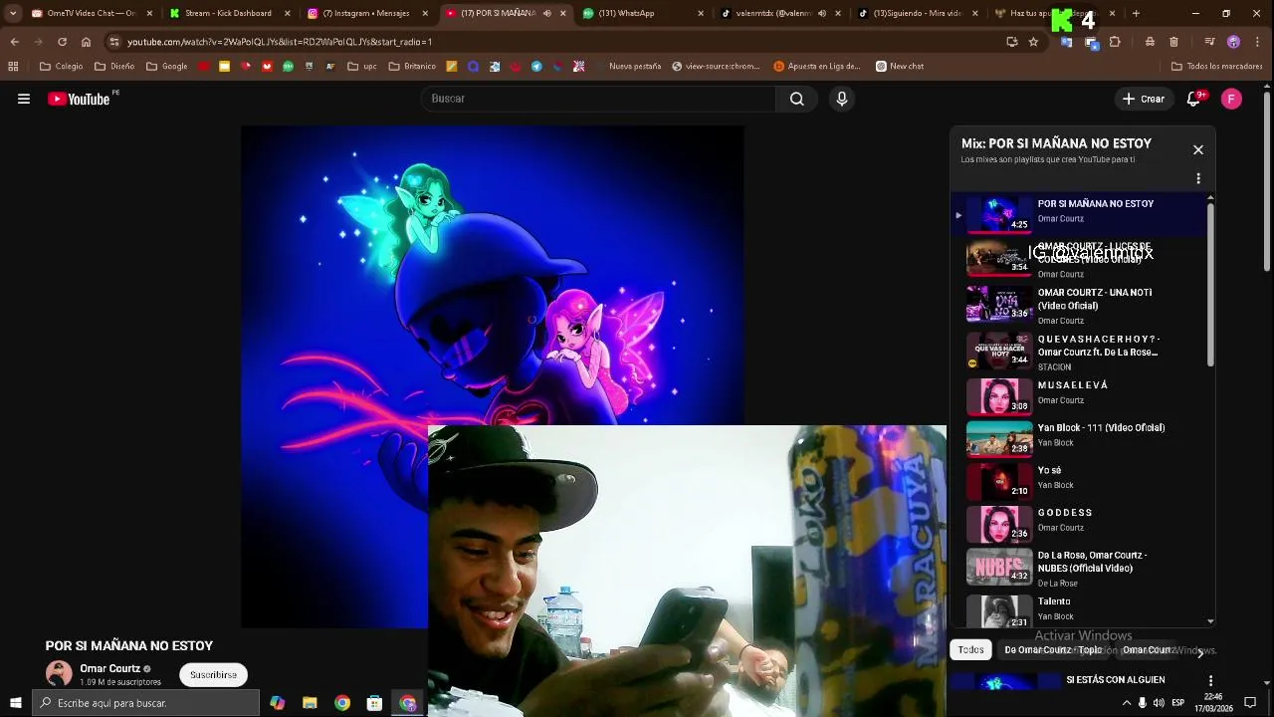Screen dimensions: 1274x717
Task: Open the Google bookmarks folder
Action: (166, 67)
